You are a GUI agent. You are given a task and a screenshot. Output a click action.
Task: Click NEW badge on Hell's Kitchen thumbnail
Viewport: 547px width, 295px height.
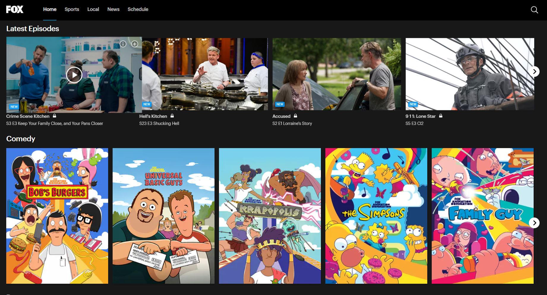pyautogui.click(x=147, y=104)
